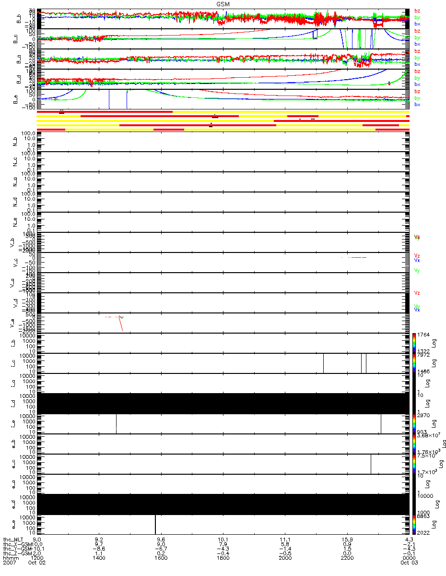This screenshot has height=576, width=446.
Task: Click the 2200 time tick label
Action: click(x=347, y=558)
